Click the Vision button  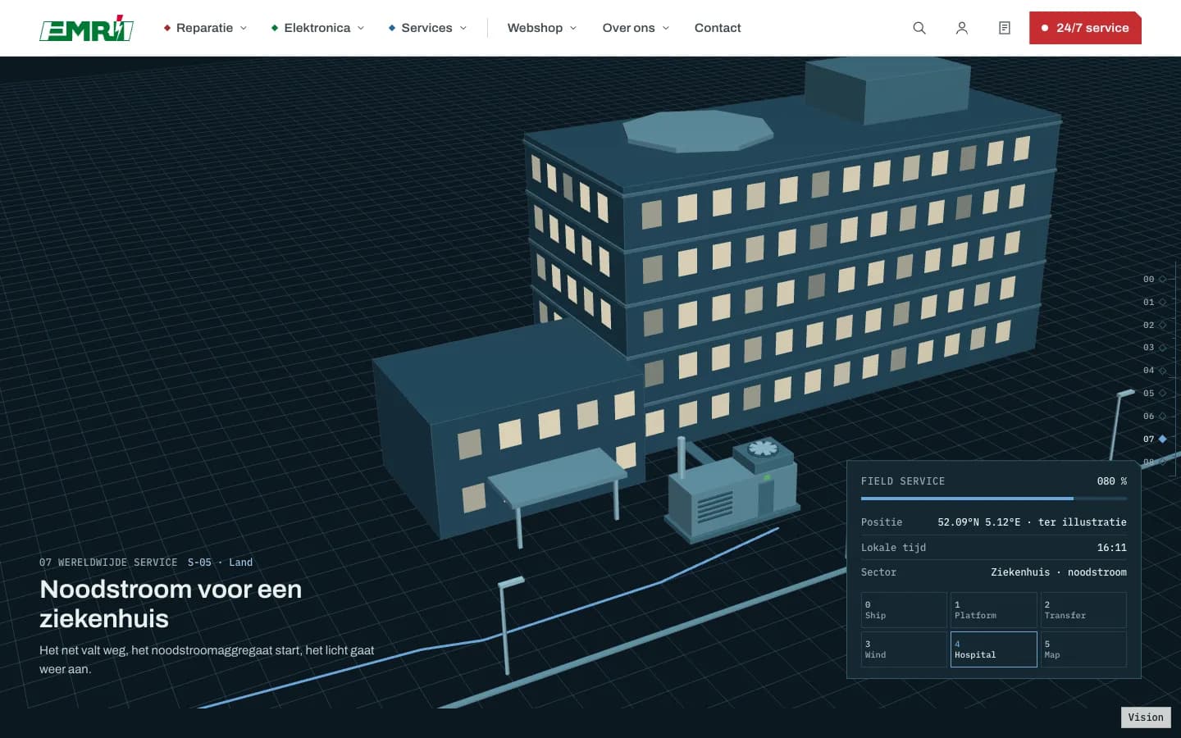[x=1146, y=717]
